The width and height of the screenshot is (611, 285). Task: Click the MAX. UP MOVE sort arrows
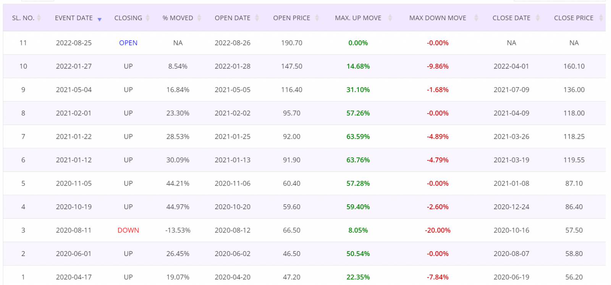point(390,18)
